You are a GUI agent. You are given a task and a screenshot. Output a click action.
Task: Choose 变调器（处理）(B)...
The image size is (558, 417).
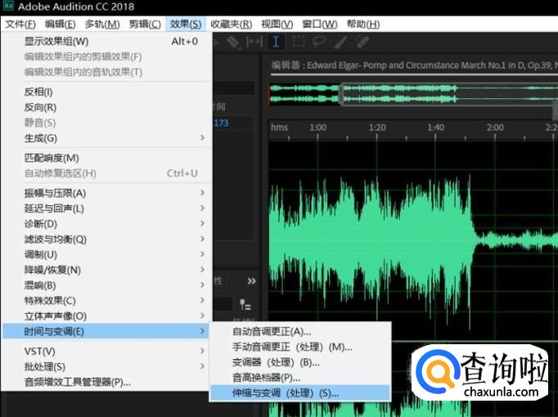300,362
